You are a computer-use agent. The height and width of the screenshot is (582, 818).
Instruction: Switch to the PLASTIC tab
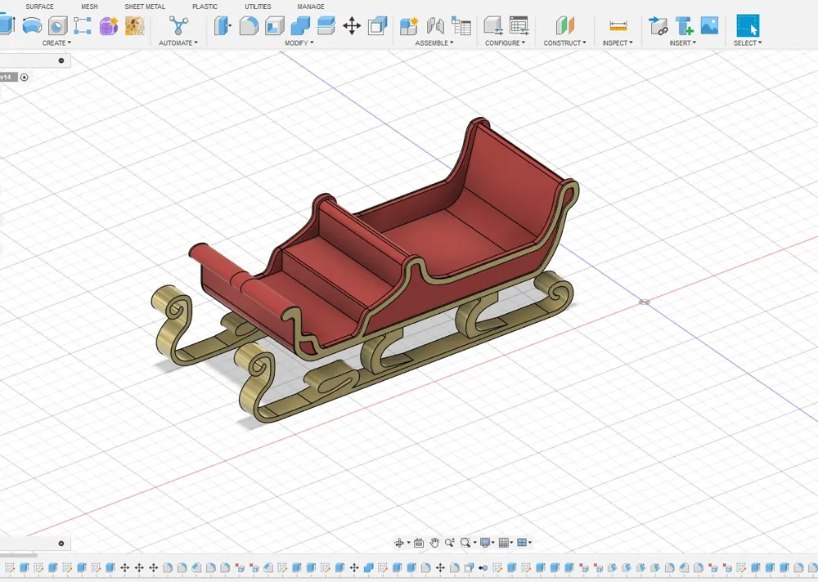click(x=204, y=7)
